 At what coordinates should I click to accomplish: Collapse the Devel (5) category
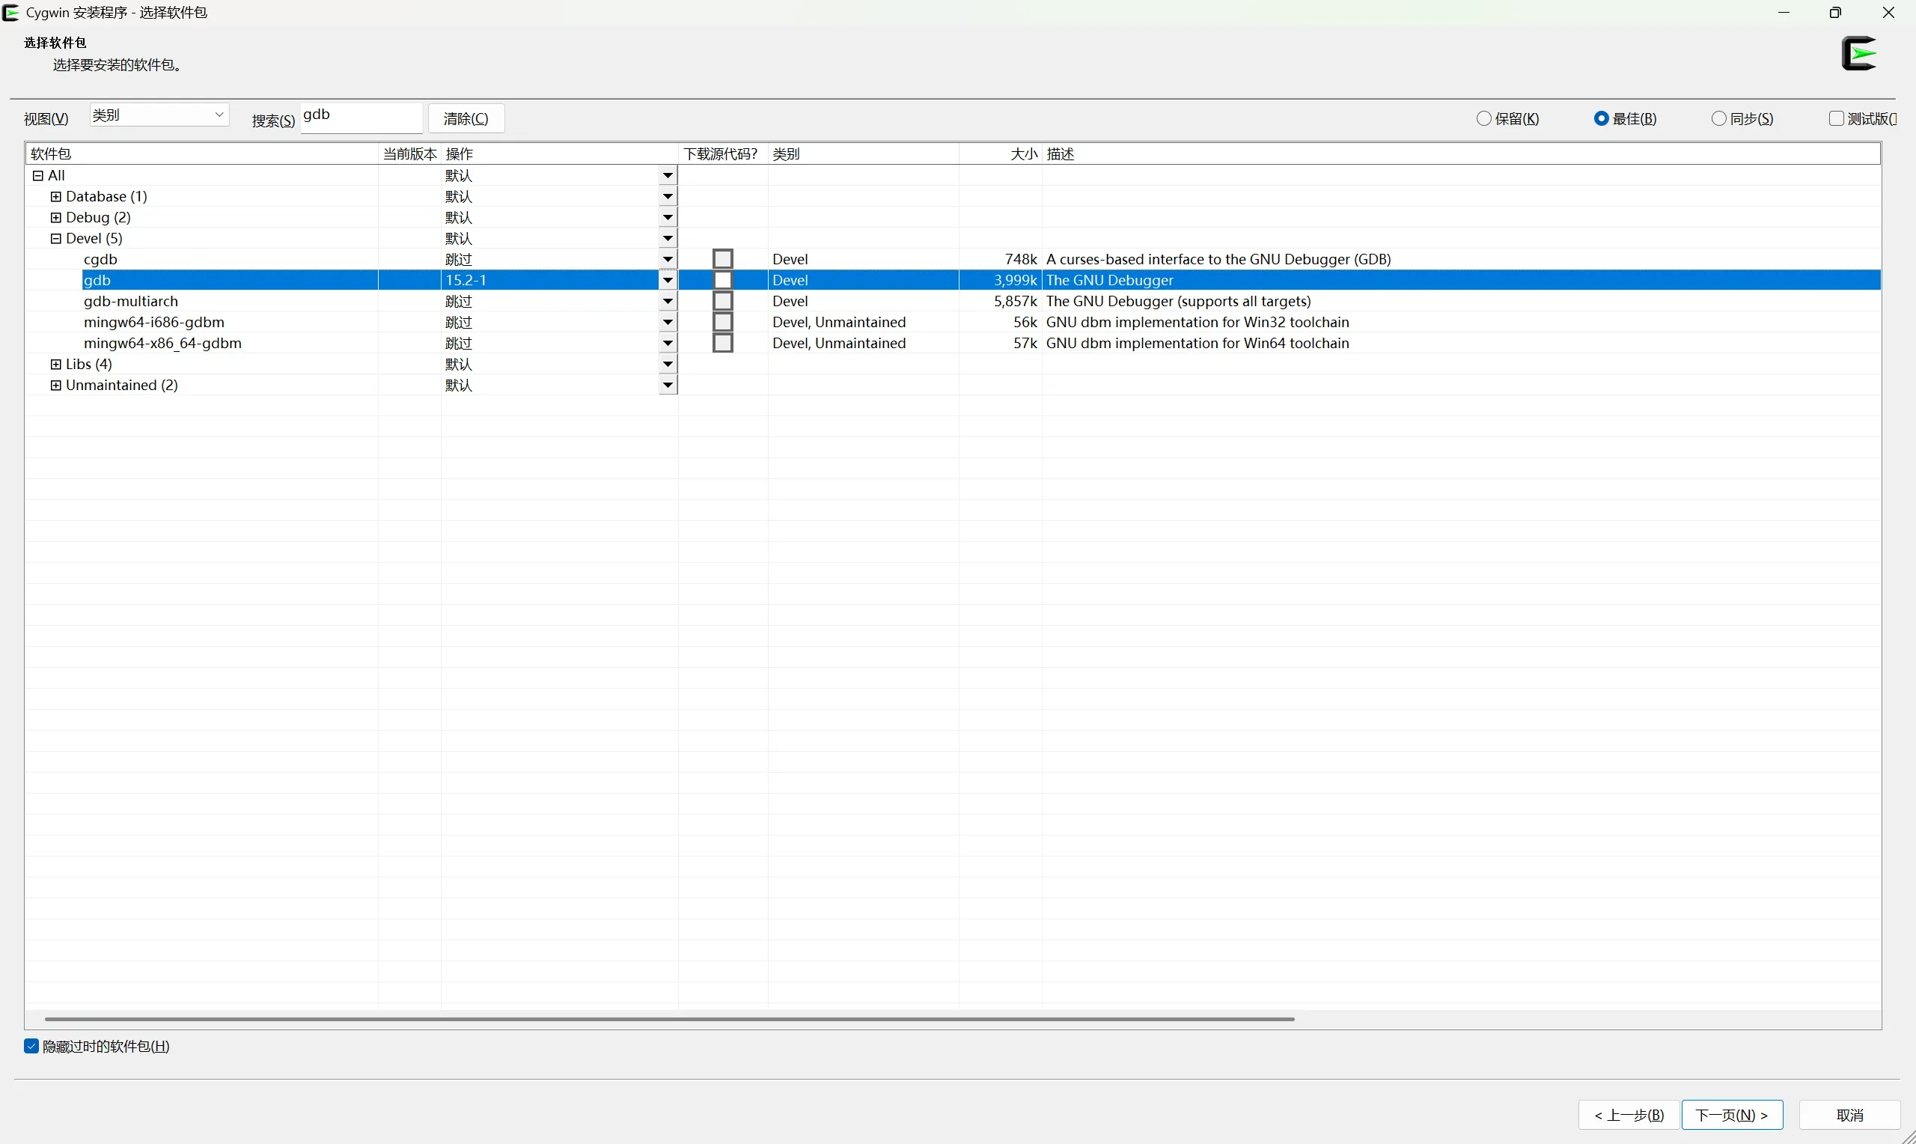[55, 238]
